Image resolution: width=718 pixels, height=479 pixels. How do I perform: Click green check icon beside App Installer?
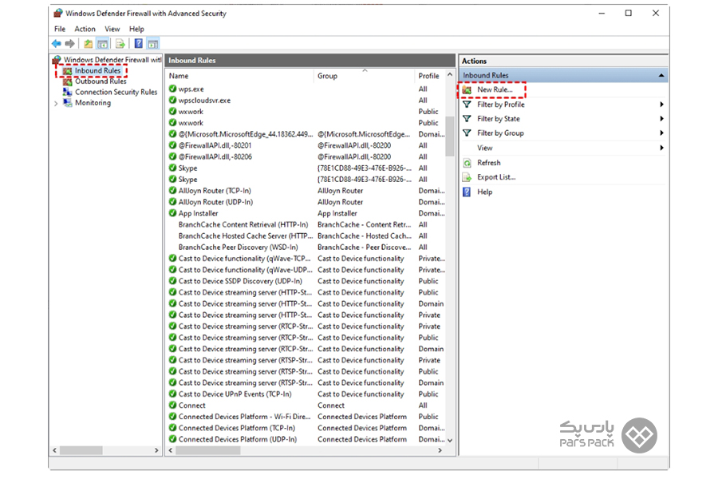[172, 213]
